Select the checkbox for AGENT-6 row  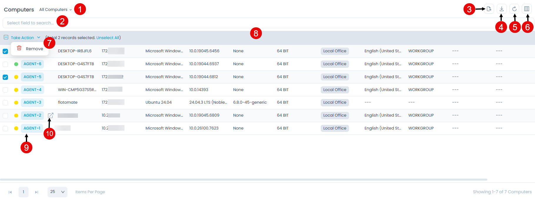pos(5,64)
